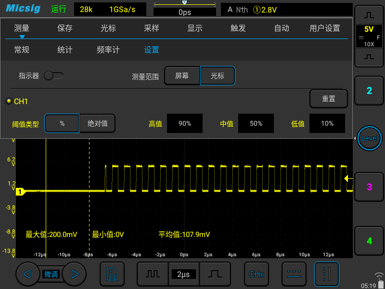
Task: Click the small arrow left of Level
Action: coord(355,138)
